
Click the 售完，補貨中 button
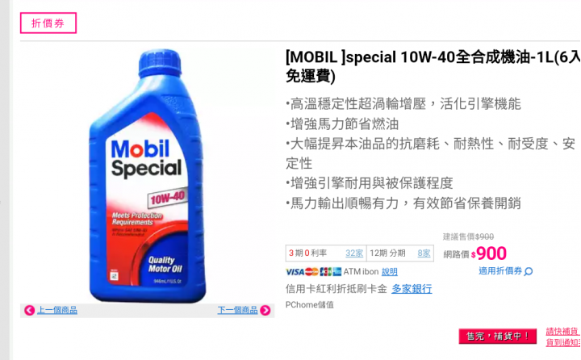[498, 337]
